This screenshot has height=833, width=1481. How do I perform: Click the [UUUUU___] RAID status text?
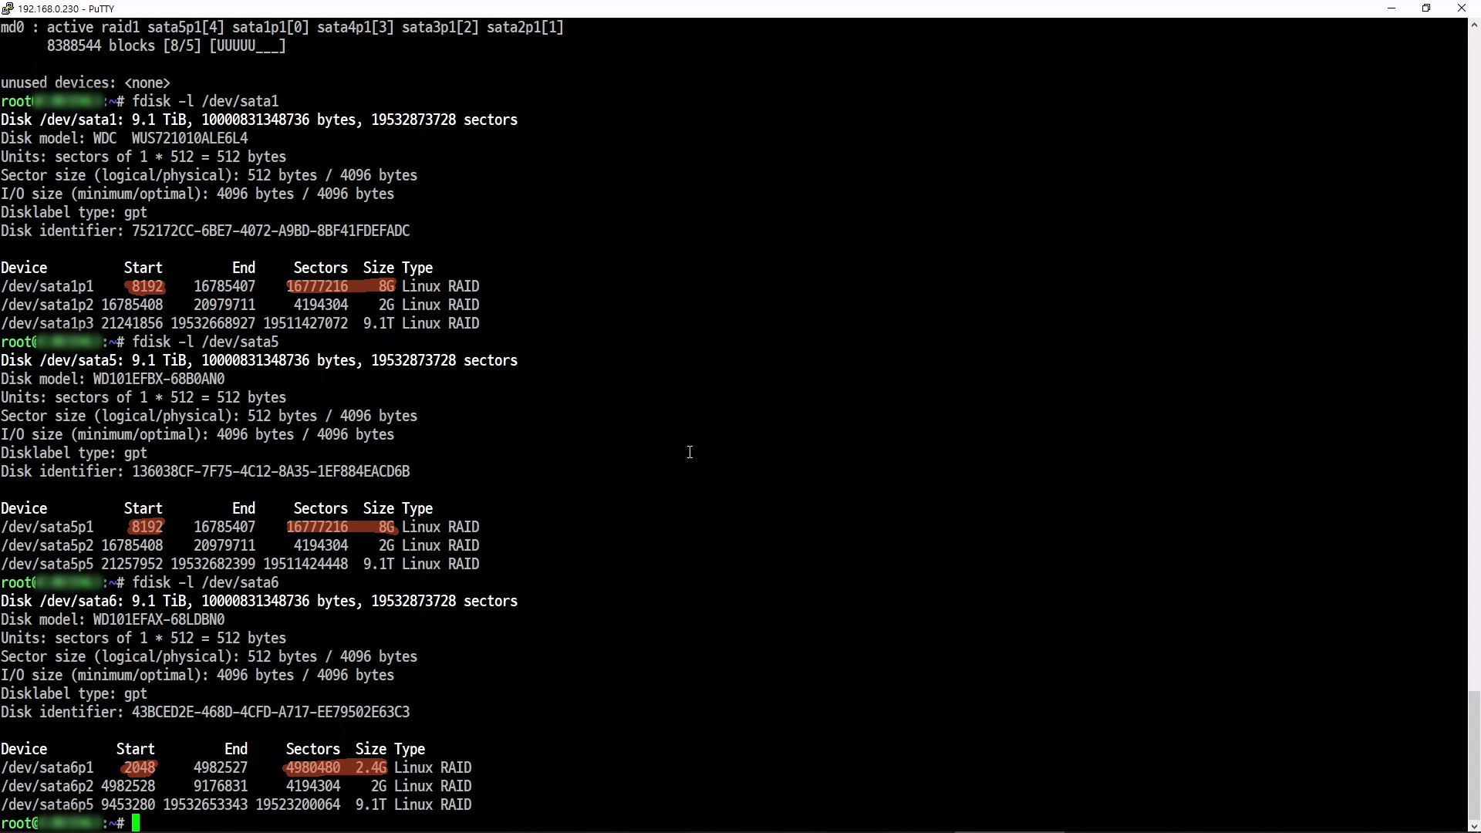247,46
